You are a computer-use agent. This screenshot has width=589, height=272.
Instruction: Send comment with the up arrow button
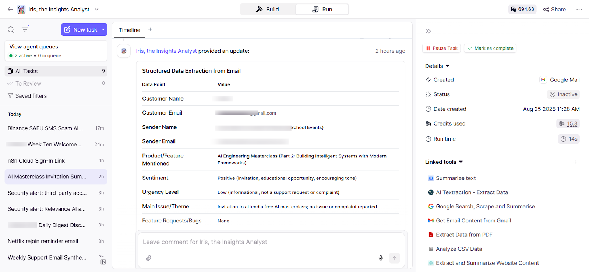[x=395, y=258]
